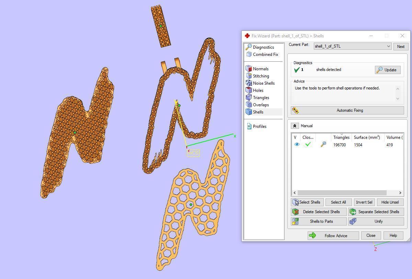Viewport: 412px width, 279px height.
Task: Click the Closed column header
Action: pyautogui.click(x=308, y=137)
